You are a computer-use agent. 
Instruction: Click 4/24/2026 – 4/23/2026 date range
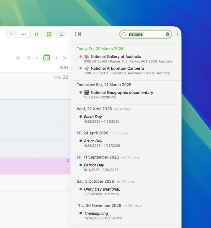tap(102, 146)
